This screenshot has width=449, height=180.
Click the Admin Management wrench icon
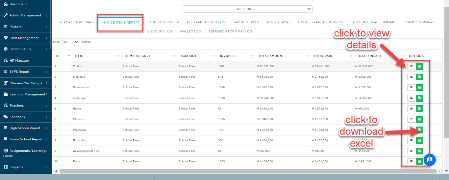(6, 15)
